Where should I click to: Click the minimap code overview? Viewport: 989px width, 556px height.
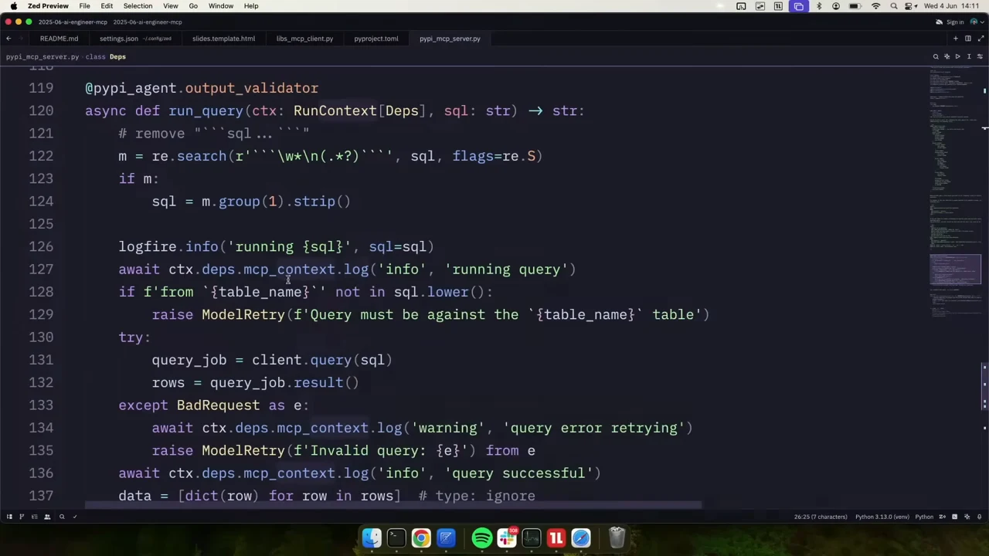955,193
